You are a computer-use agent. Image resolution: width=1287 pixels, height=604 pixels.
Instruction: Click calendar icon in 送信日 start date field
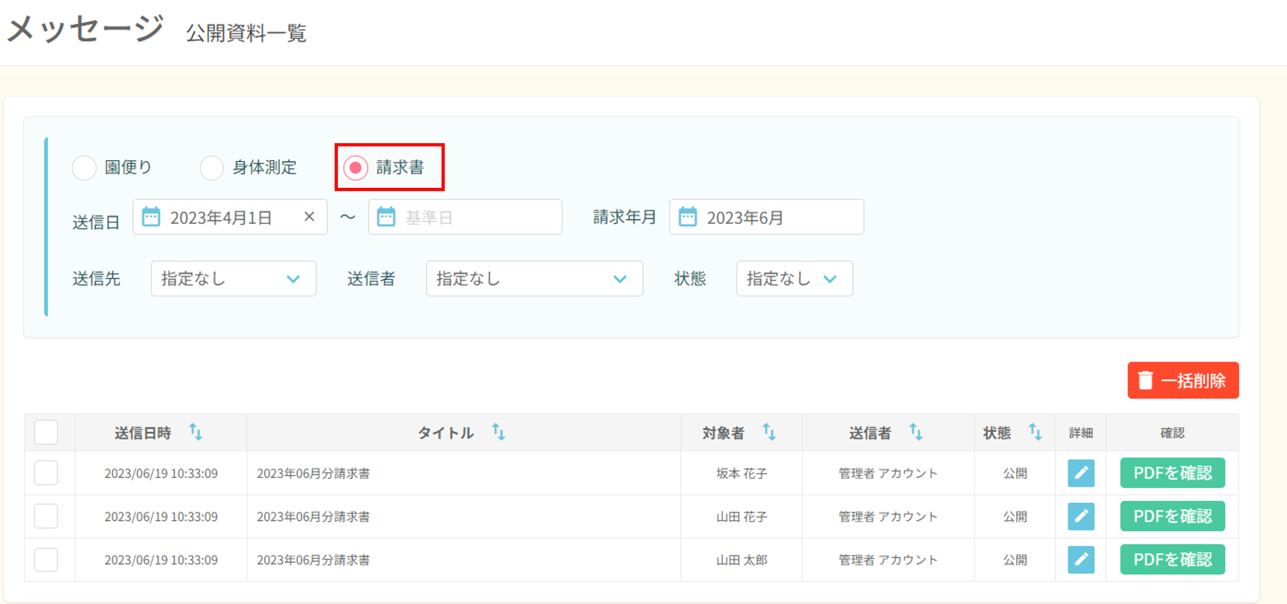[x=151, y=217]
